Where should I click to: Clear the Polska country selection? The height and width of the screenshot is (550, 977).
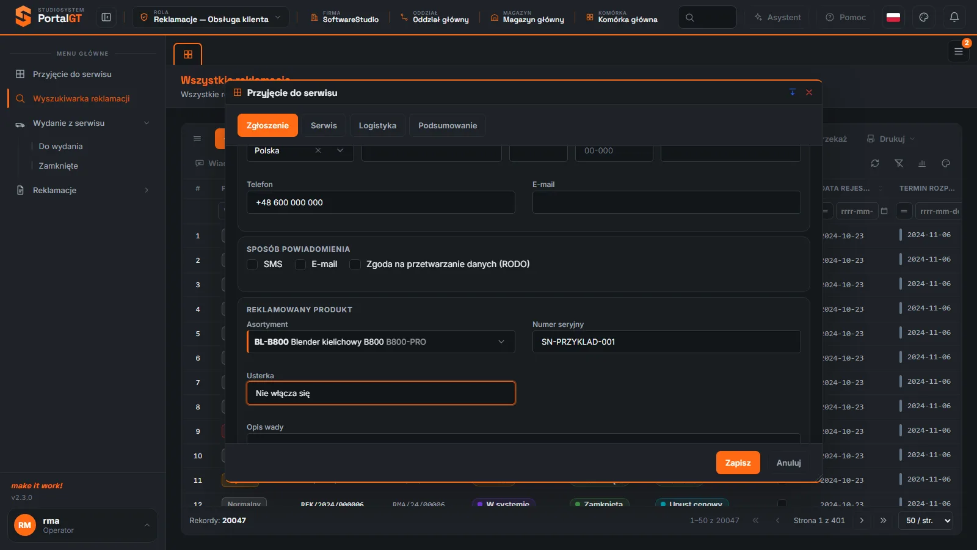318,150
